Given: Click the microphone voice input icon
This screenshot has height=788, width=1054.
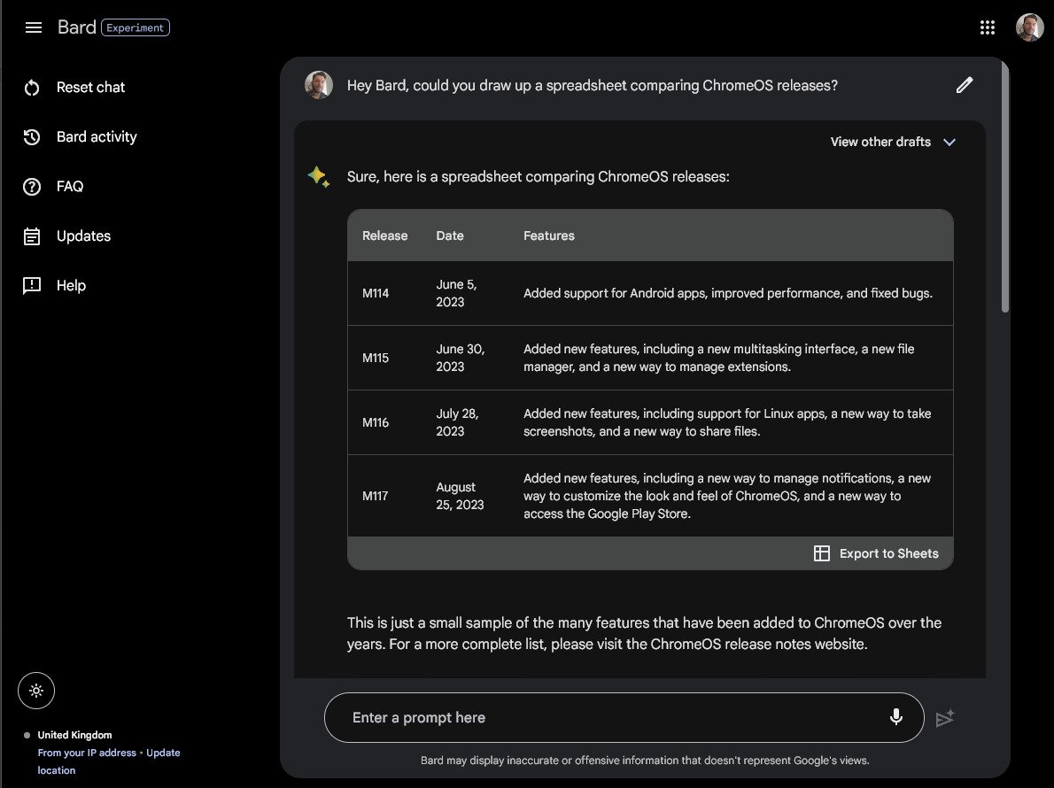Looking at the screenshot, I should coord(896,717).
